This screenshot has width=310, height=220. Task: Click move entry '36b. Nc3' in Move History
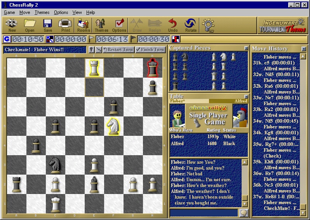coord(276,185)
